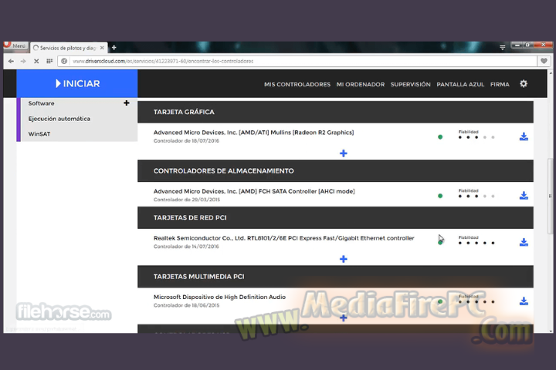Download the Realtek Ethernet controller driver
556x370 pixels.
(x=524, y=242)
